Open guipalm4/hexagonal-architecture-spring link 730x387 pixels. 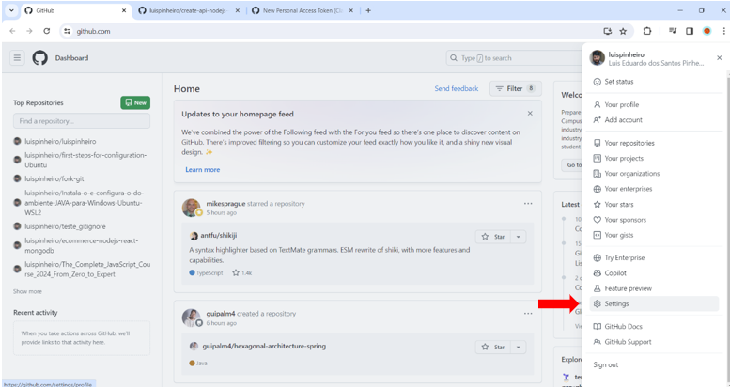[264, 346]
